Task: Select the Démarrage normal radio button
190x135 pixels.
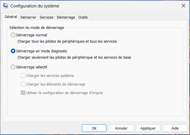Action: [x=13, y=35]
